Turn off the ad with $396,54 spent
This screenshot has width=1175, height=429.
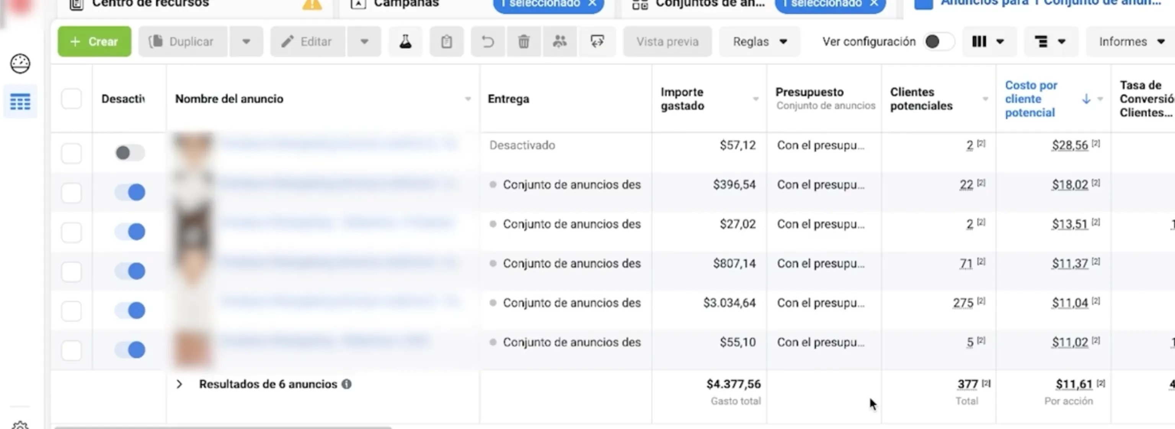tap(130, 192)
